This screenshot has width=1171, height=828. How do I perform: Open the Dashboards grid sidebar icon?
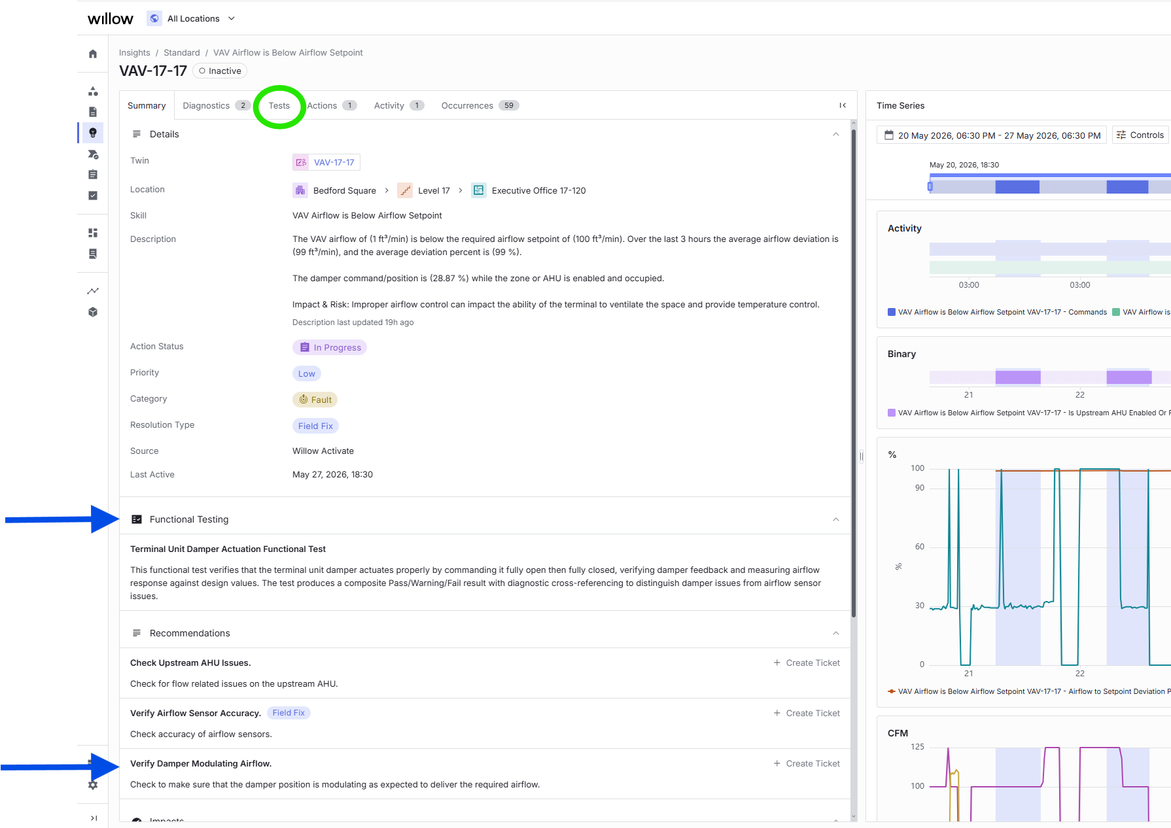(93, 233)
